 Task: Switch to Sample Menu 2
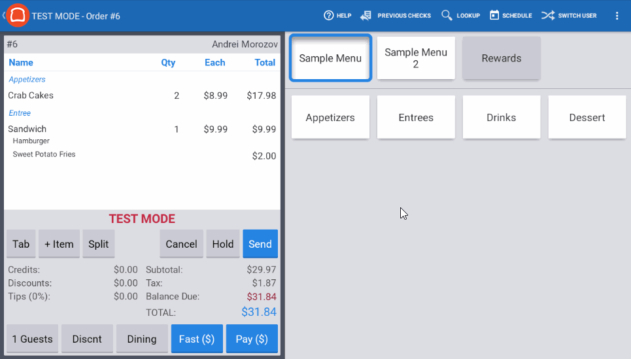coord(416,58)
